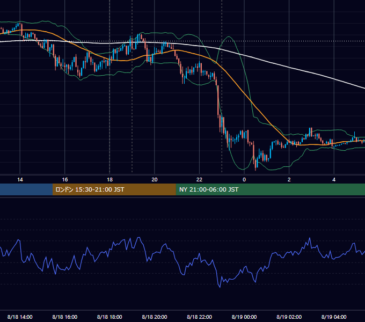Click the 8/18 14:00 date label
This screenshot has width=365, height=322.
click(x=20, y=317)
